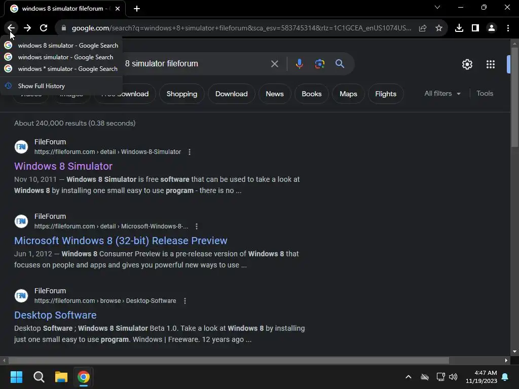This screenshot has width=519, height=389.
Task: Click inside the Google search input field
Action: 195,64
